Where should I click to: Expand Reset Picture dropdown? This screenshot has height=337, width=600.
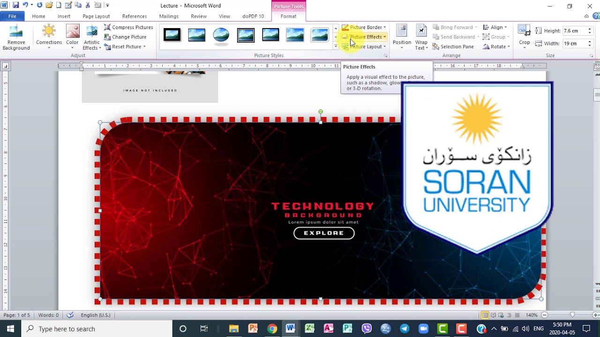pyautogui.click(x=144, y=47)
